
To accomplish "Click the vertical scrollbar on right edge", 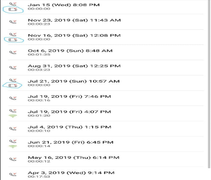I will tap(209, 84).
